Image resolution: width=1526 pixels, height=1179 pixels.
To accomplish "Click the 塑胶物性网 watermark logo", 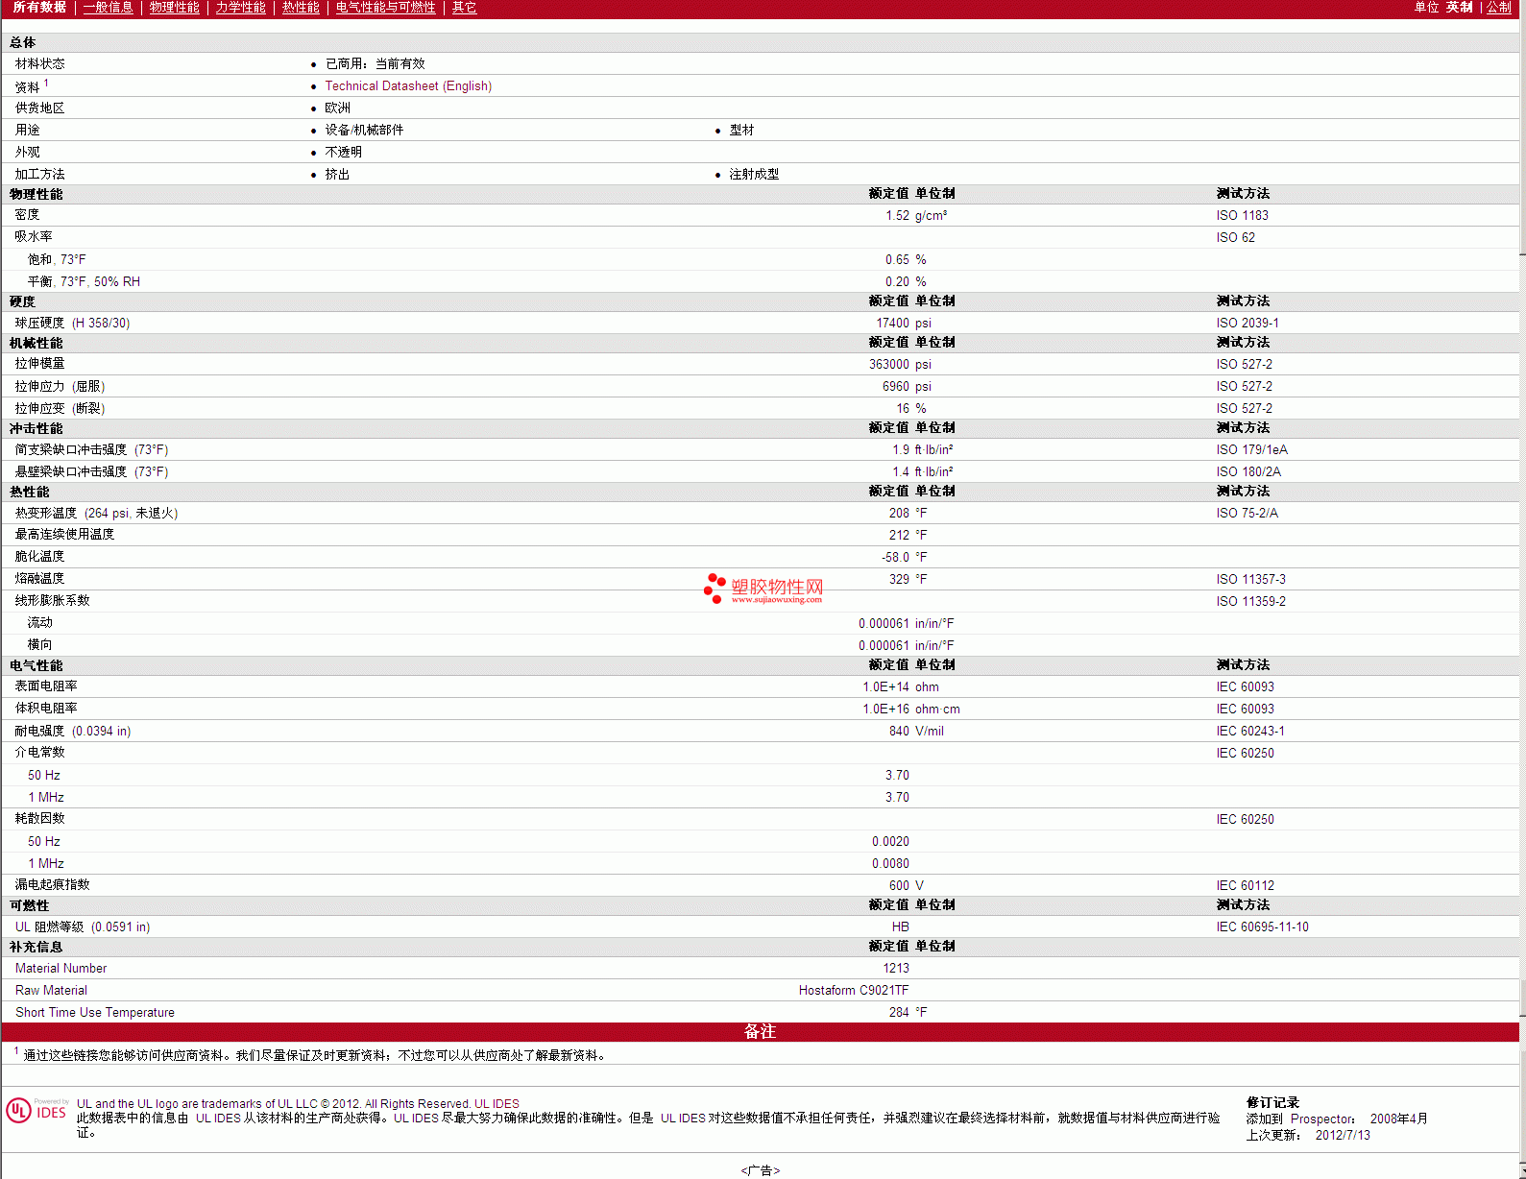I will point(763,588).
